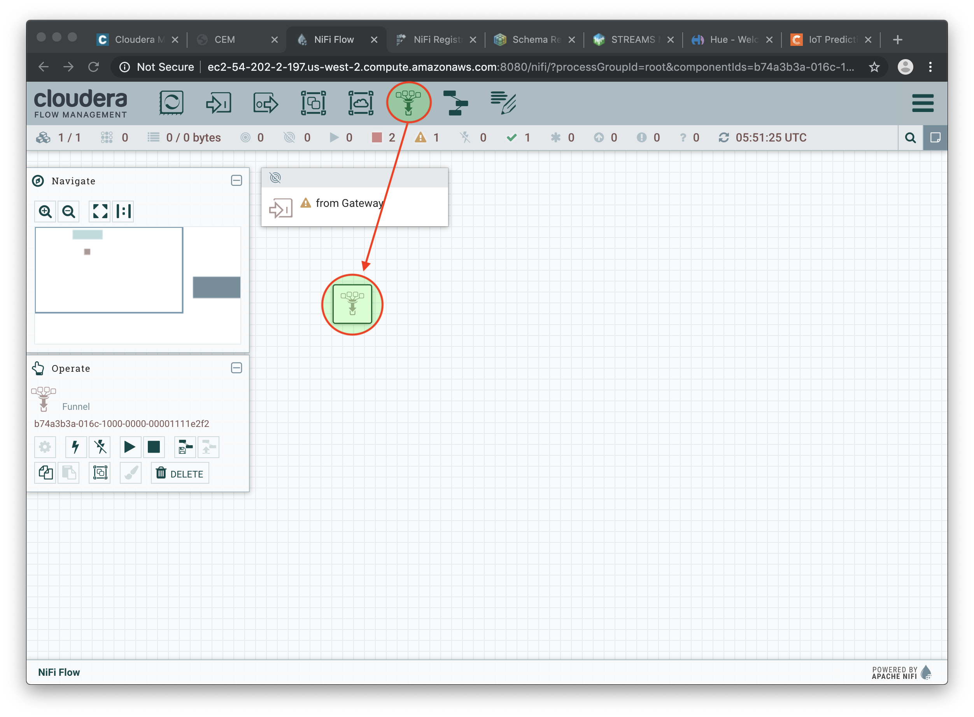
Task: Click the NiFi Flow breadcrumb link
Action: (x=59, y=672)
